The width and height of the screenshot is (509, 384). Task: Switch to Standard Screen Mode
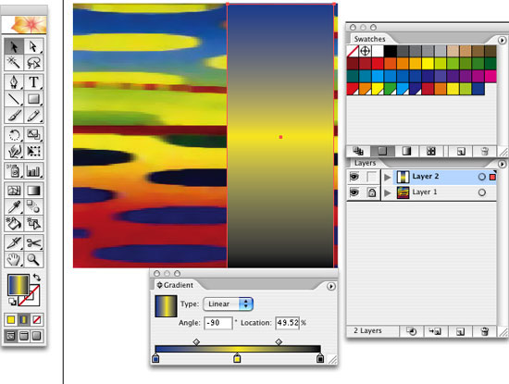click(x=11, y=336)
